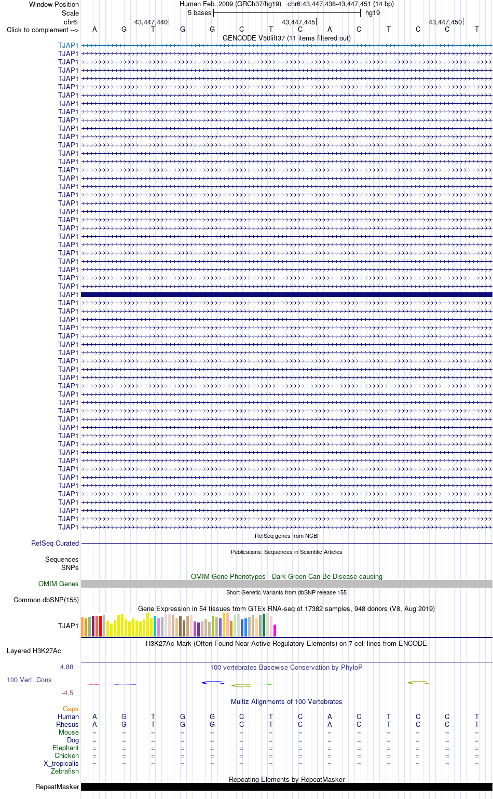This screenshot has width=493, height=799.
Task: Click the black RepeatMasker bar
Action: (x=286, y=787)
